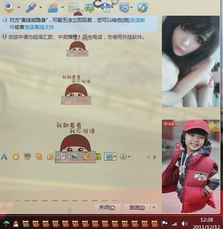
Task: Expand the microphone voice call dropdown arrow
Action: [x=41, y=7]
